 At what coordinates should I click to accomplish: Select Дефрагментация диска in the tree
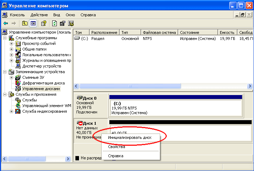(x=43, y=83)
